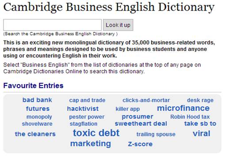Open the Robin Hood tax entry

tap(190, 117)
